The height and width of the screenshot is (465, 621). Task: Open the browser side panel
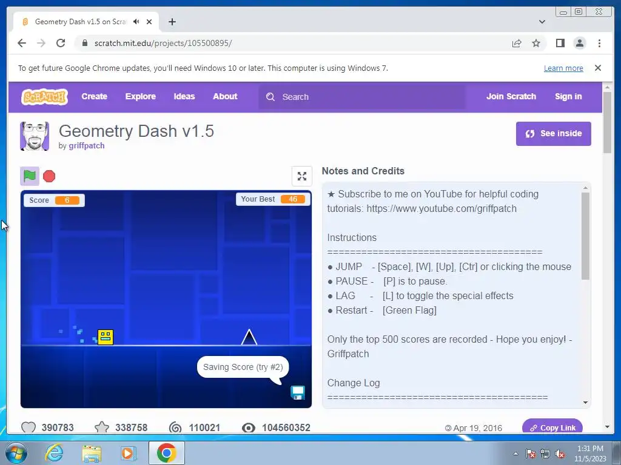pos(560,43)
